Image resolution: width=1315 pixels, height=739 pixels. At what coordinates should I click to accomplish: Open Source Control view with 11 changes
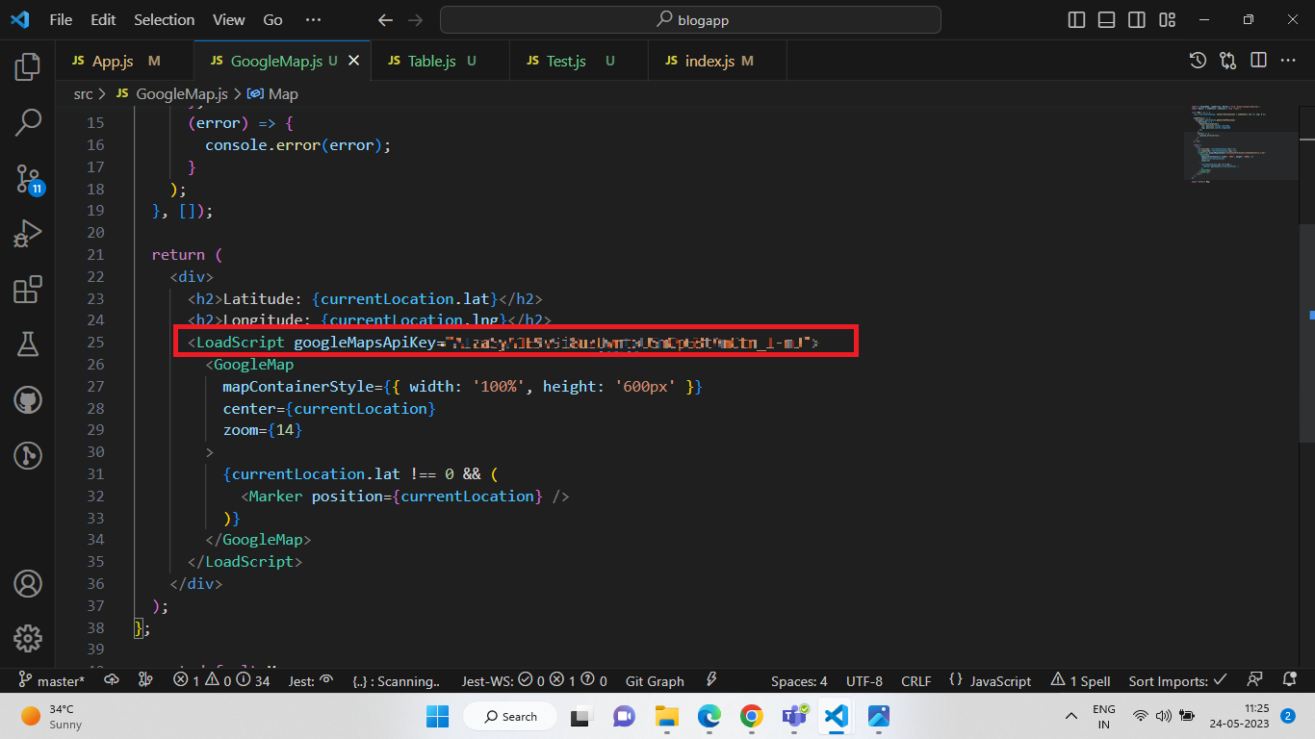click(x=28, y=178)
